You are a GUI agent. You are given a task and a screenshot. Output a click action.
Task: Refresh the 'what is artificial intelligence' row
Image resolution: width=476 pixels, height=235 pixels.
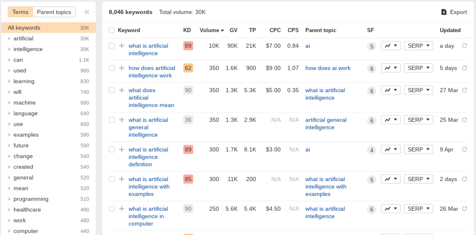click(464, 46)
